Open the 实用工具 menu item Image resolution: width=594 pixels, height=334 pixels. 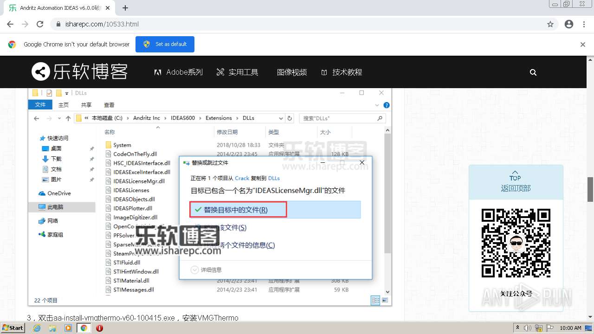(237, 72)
